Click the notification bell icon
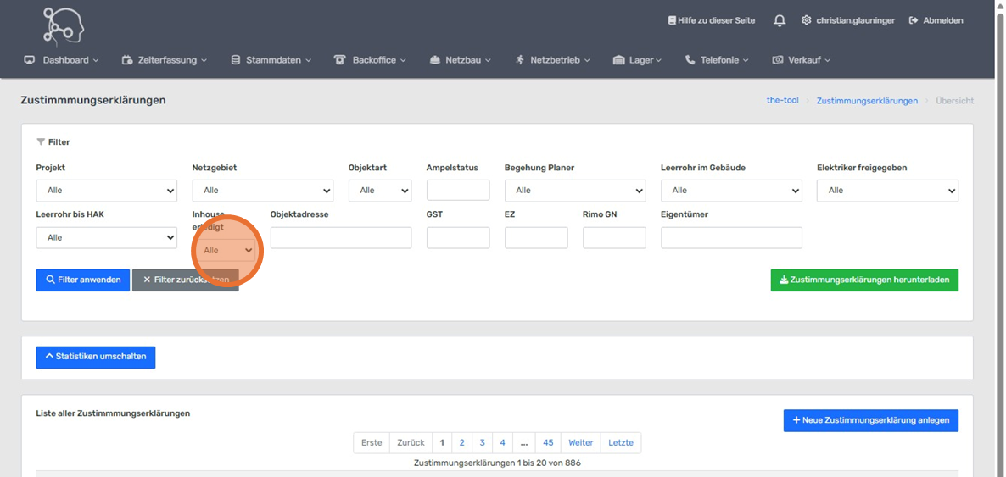The image size is (1006, 477). 780,20
